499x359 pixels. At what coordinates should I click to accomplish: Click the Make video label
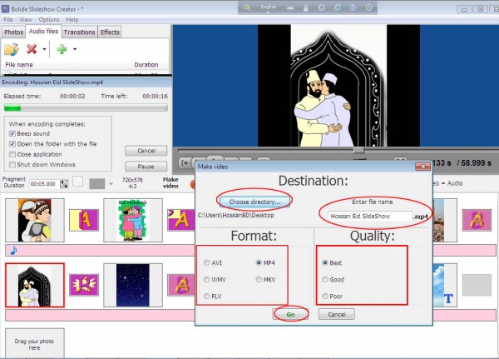[170, 182]
